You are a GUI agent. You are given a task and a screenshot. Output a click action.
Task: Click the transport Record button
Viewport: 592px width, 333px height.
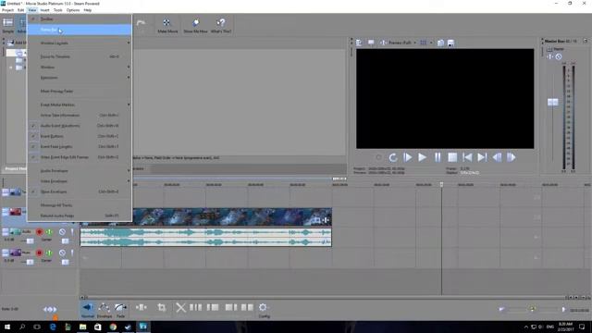click(x=378, y=157)
